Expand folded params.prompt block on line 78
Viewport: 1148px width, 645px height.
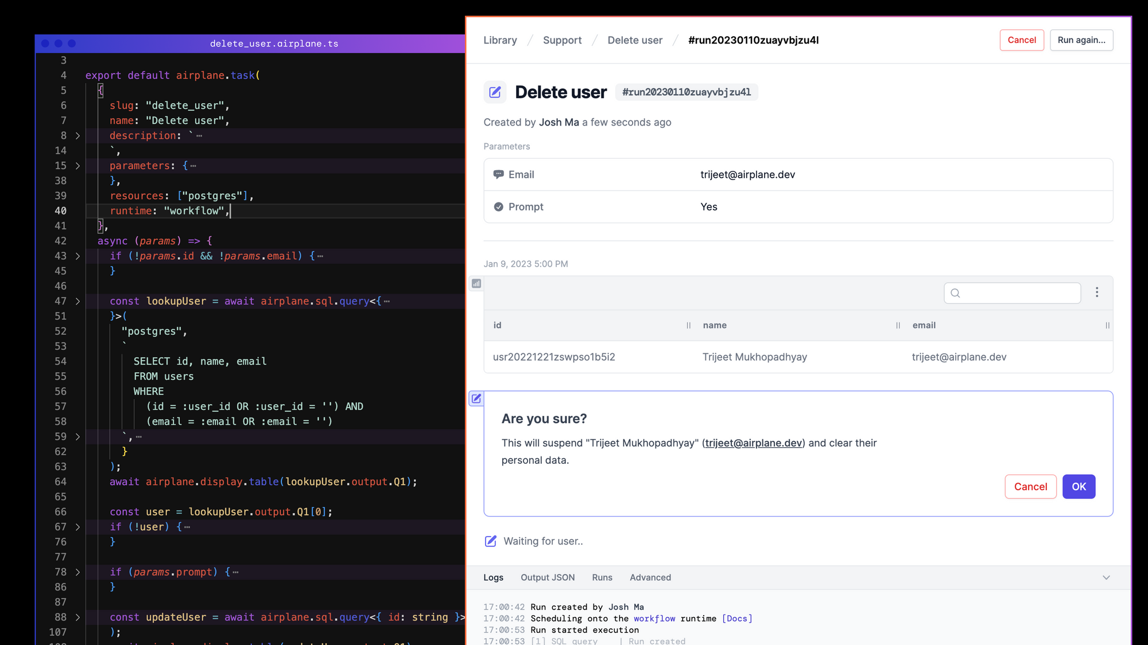point(77,572)
